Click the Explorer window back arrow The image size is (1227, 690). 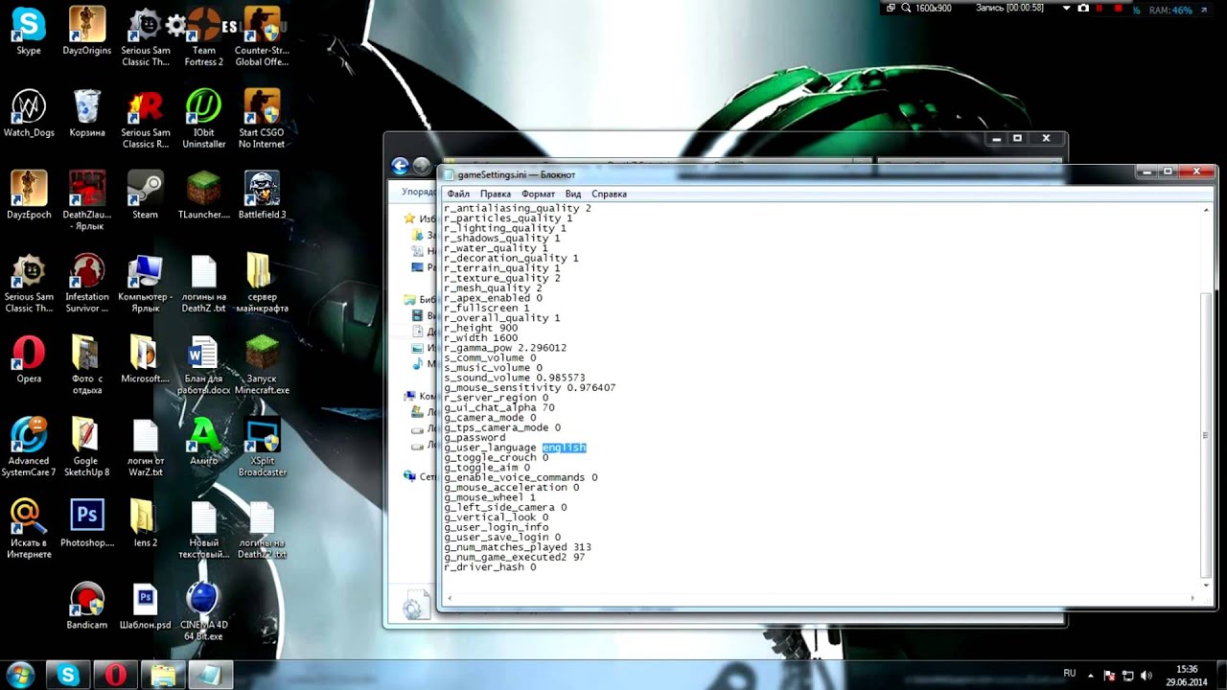pos(400,166)
